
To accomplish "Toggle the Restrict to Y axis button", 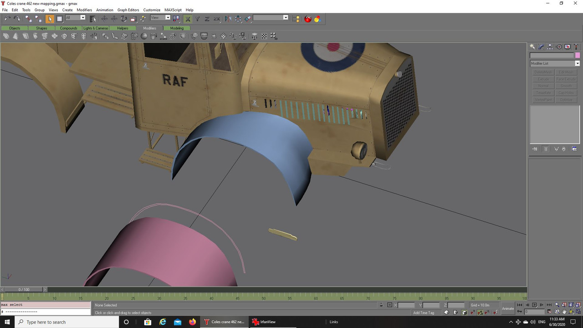I will coord(198,19).
